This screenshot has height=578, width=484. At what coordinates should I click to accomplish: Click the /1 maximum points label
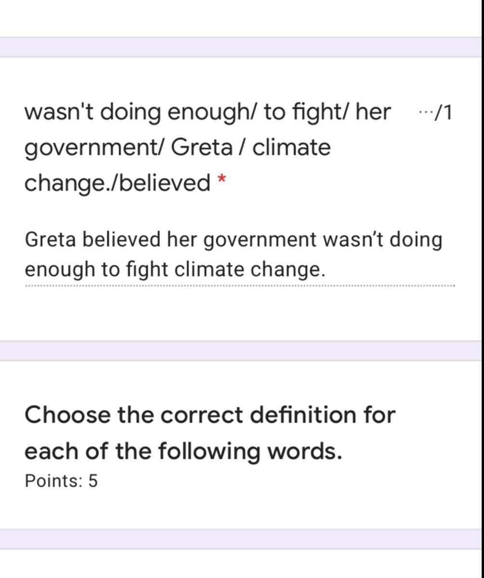(444, 113)
